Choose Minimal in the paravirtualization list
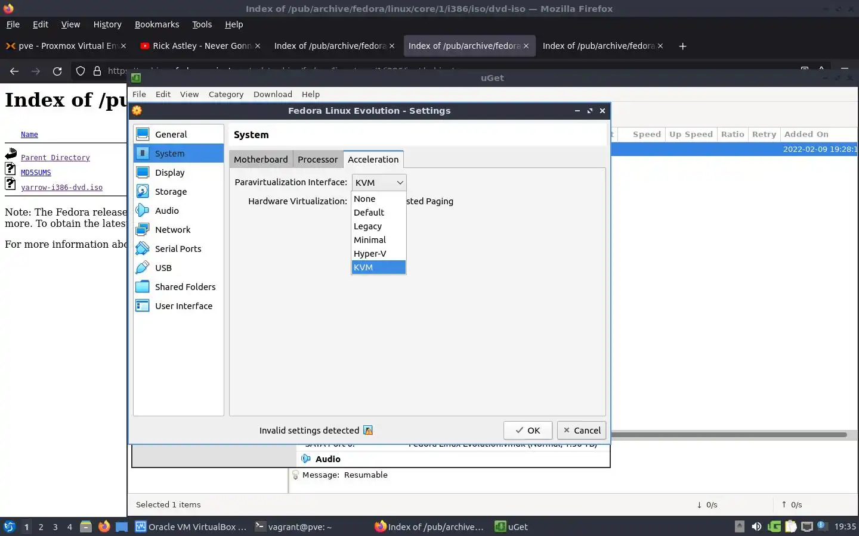Image resolution: width=859 pixels, height=536 pixels. pos(379,240)
